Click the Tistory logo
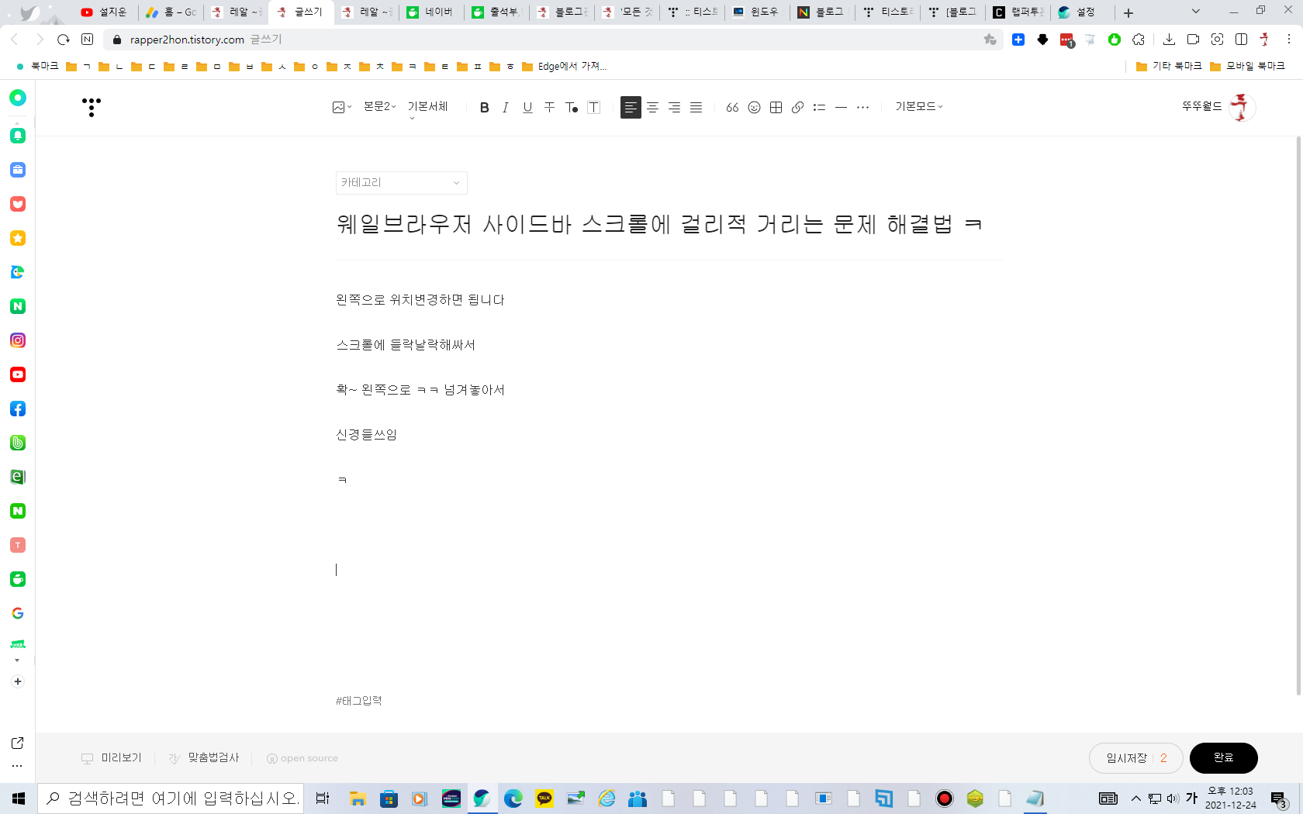This screenshot has width=1303, height=814. pos(92,107)
